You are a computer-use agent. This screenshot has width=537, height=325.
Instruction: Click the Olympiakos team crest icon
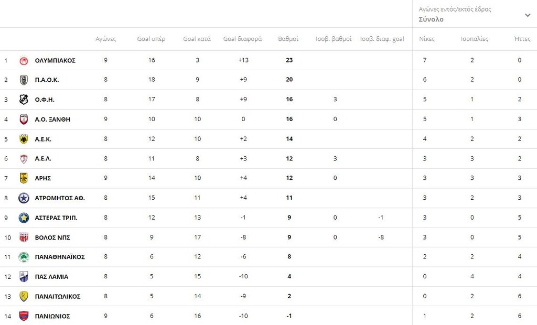pos(24,60)
